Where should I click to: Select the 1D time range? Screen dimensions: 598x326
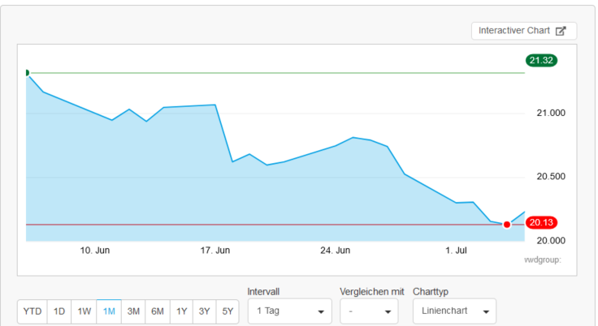coord(59,311)
